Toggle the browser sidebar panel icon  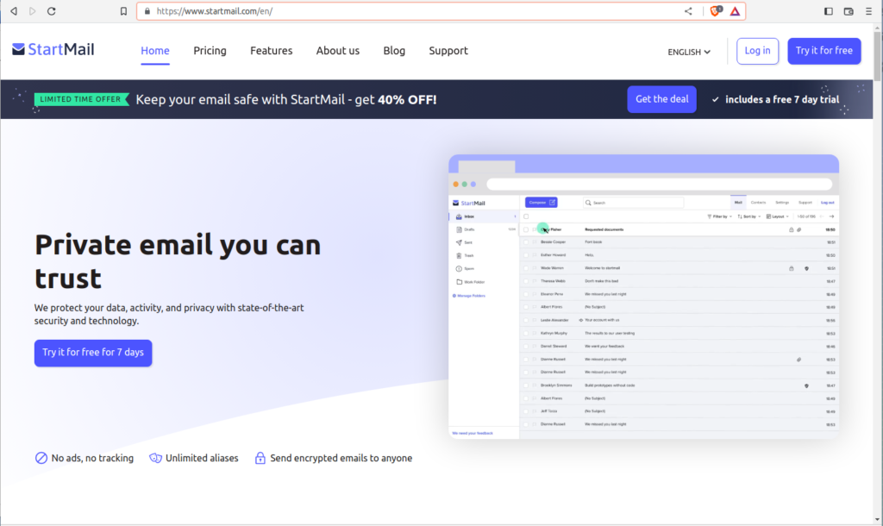point(829,11)
